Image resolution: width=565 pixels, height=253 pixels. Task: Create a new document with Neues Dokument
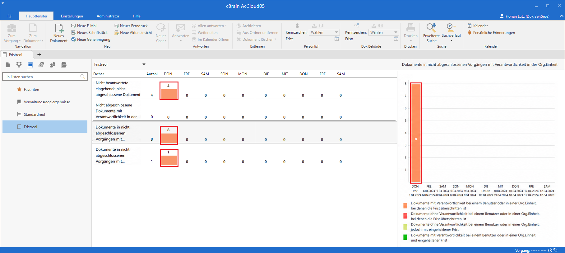click(x=58, y=33)
